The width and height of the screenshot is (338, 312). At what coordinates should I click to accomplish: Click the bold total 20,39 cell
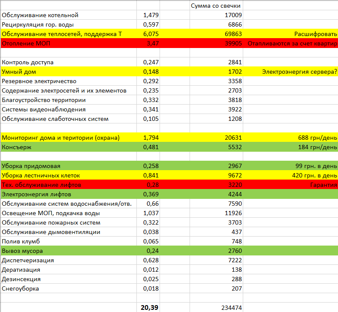[x=150, y=308]
